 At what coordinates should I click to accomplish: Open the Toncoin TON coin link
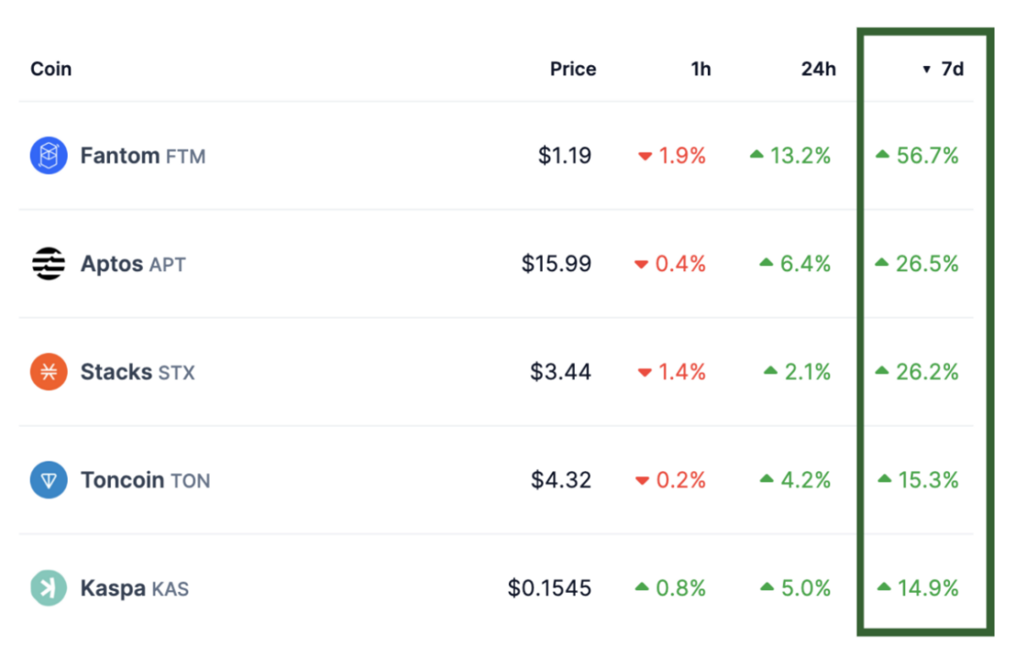coord(145,480)
